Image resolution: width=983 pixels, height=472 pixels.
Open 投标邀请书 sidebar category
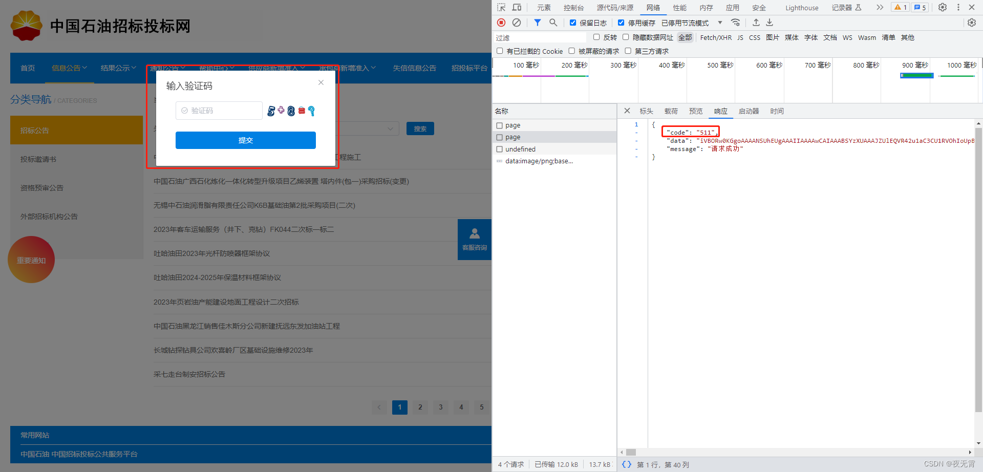pos(38,159)
